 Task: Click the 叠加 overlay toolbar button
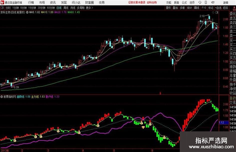point(175,8)
